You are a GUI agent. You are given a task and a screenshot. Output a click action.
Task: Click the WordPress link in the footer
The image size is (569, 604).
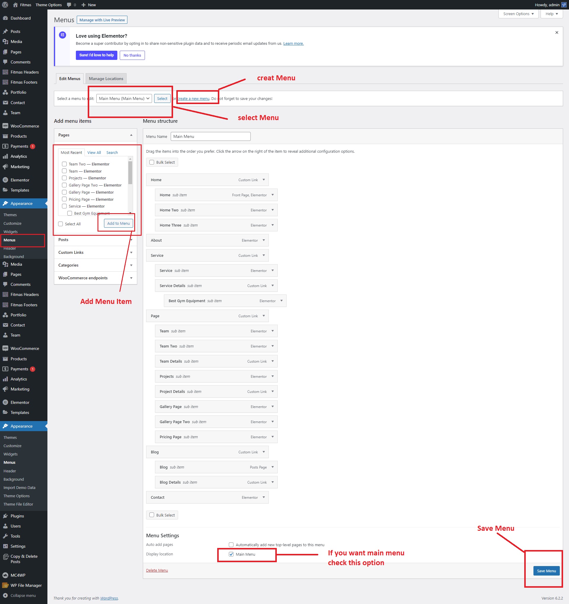pyautogui.click(x=109, y=598)
